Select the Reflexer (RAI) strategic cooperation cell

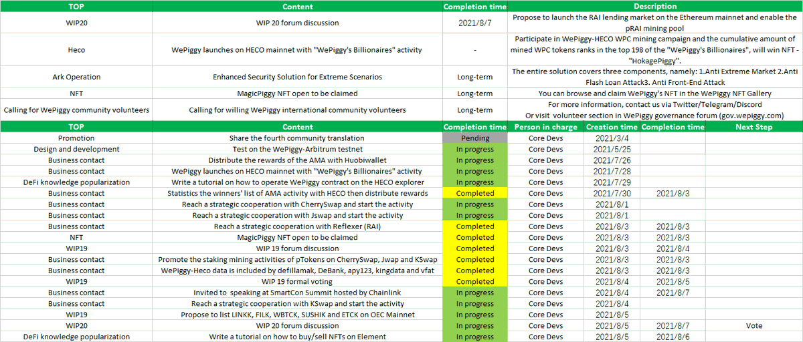pos(298,226)
